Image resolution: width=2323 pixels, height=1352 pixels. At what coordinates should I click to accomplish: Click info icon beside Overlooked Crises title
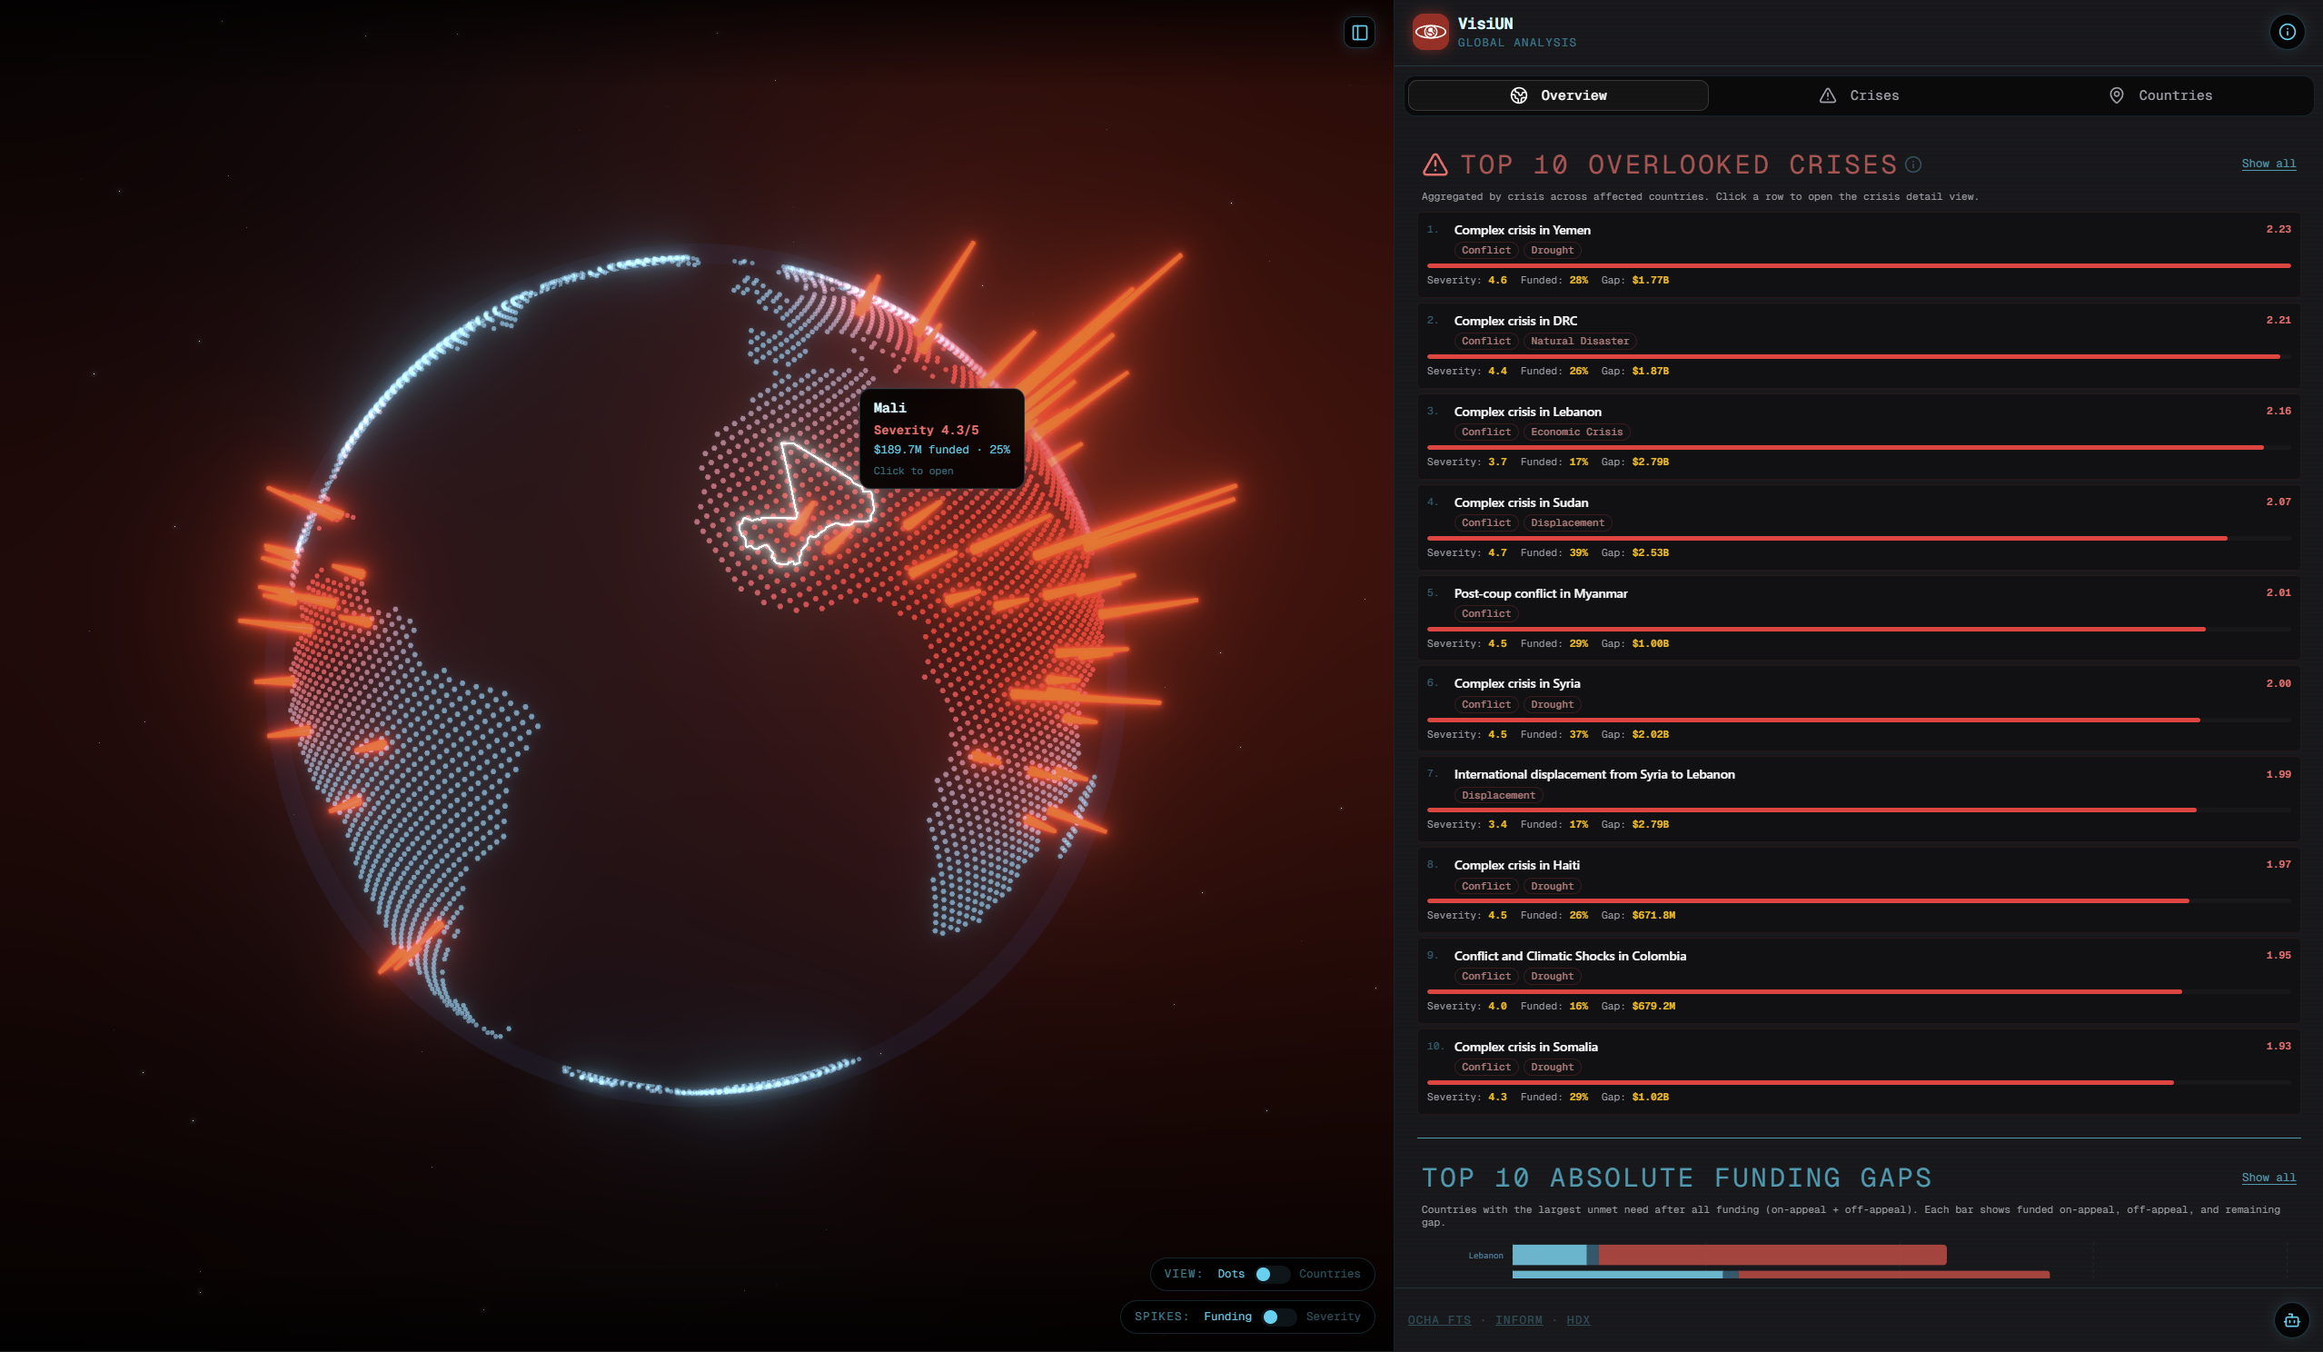(1913, 165)
